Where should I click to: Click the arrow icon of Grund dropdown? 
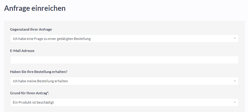[235, 102]
